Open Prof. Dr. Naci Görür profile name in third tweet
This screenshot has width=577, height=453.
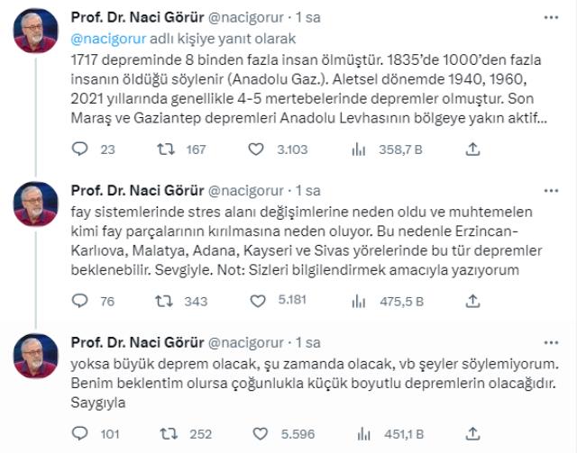[137, 342]
